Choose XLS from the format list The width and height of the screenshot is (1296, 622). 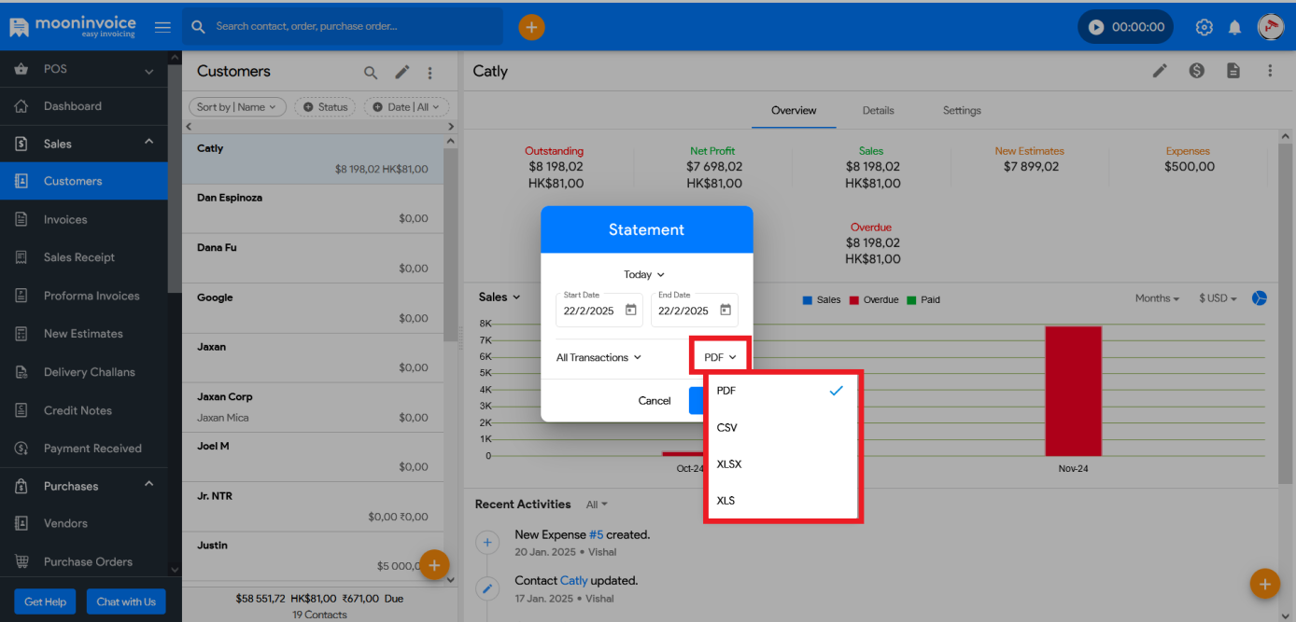[782, 501]
